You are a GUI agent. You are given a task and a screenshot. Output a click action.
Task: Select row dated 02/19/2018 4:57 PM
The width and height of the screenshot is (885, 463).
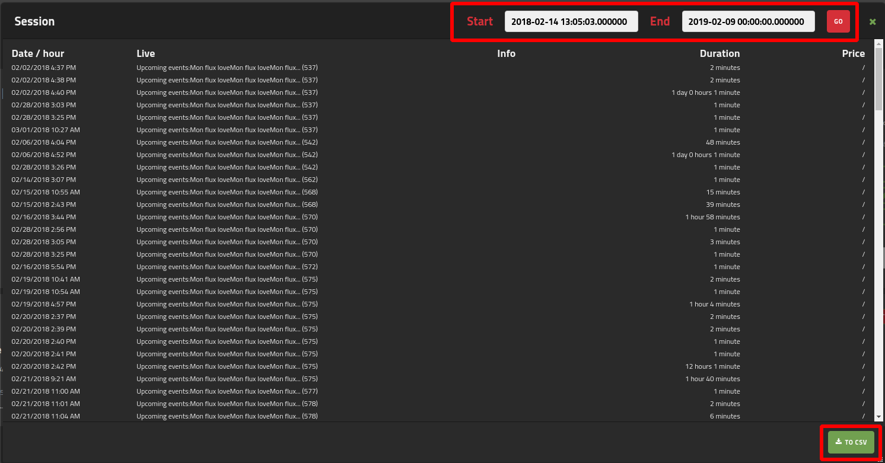tap(438, 304)
